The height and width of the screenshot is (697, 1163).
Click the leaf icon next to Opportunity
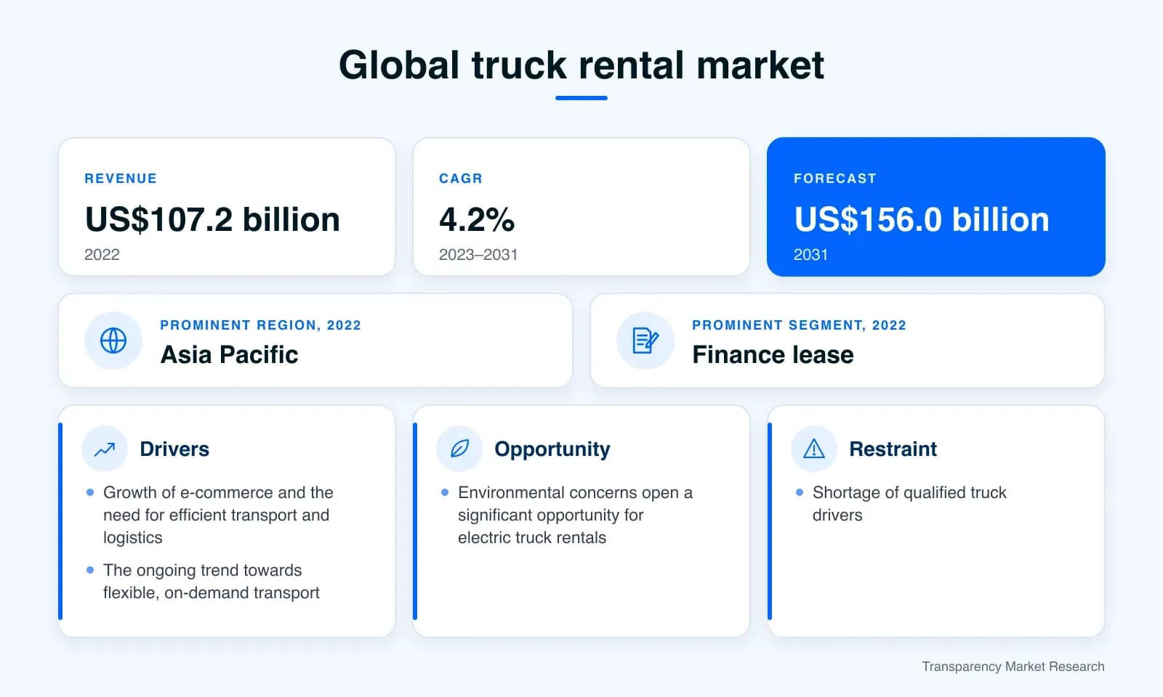[459, 449]
